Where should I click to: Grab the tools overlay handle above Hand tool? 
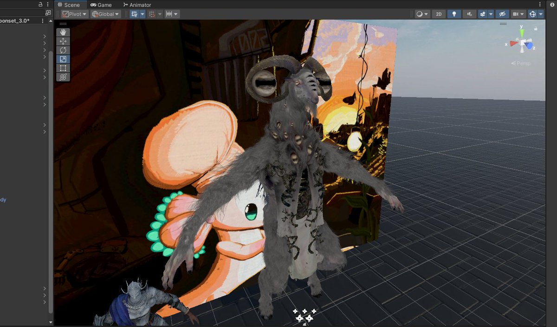pos(63,24)
